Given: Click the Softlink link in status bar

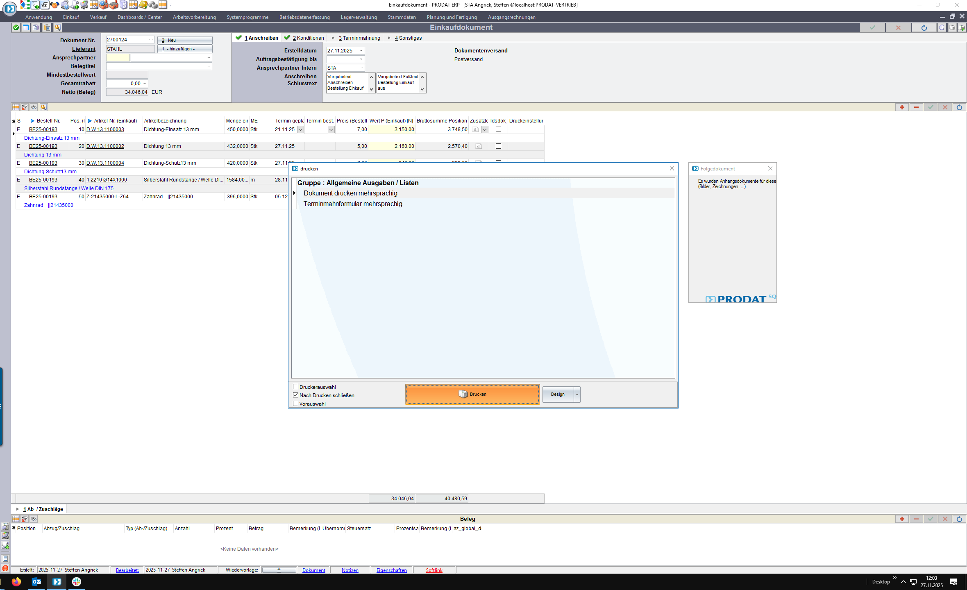Looking at the screenshot, I should [x=434, y=570].
